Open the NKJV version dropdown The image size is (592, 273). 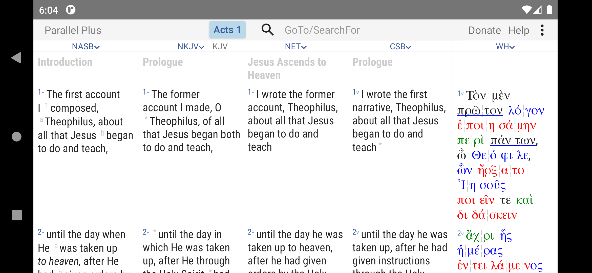(x=191, y=47)
